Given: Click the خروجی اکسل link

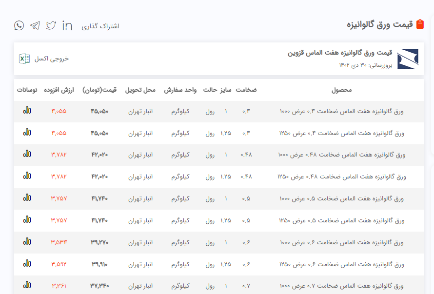Looking at the screenshot, I should tap(52, 59).
